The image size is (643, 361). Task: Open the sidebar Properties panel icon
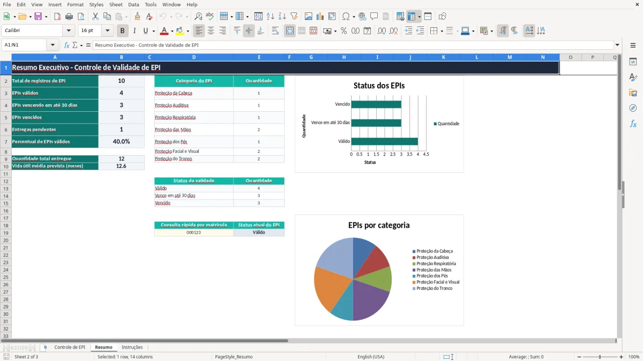click(x=633, y=62)
